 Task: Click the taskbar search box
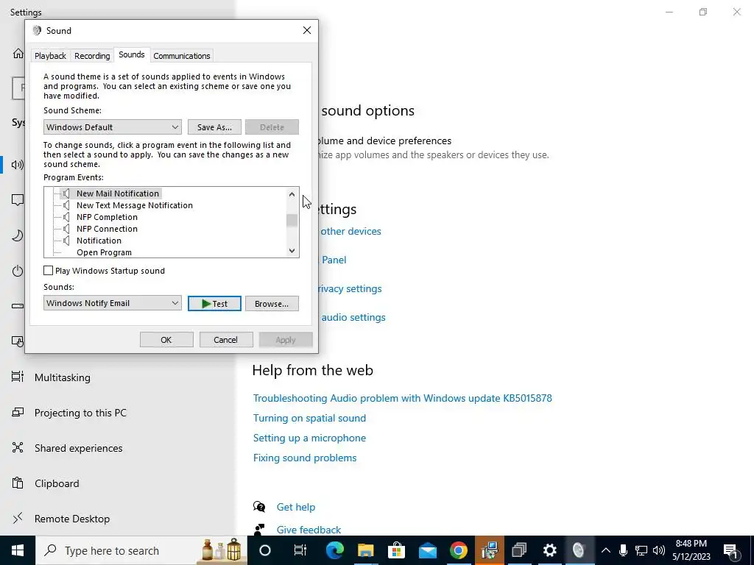pos(141,550)
